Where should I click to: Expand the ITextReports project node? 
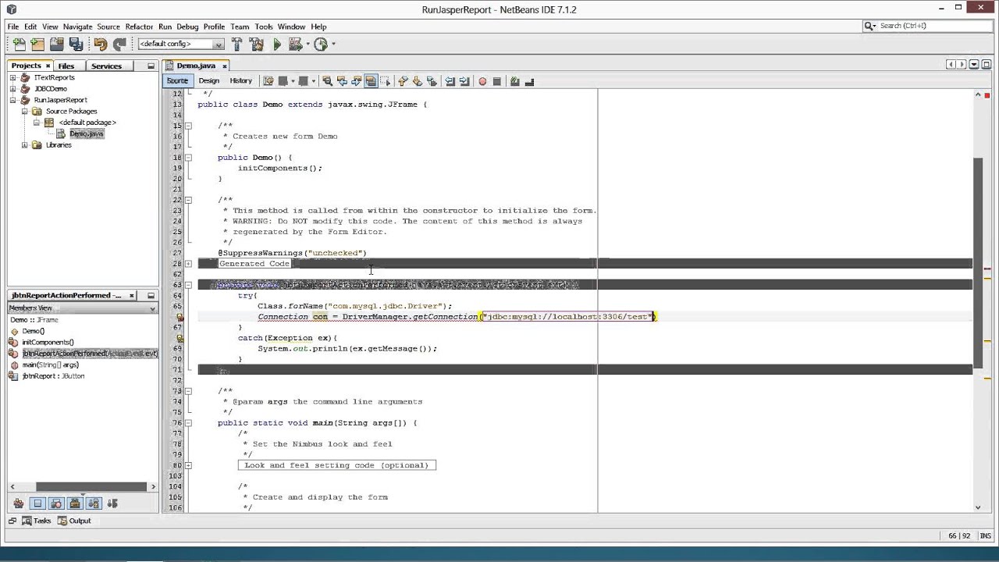point(13,78)
